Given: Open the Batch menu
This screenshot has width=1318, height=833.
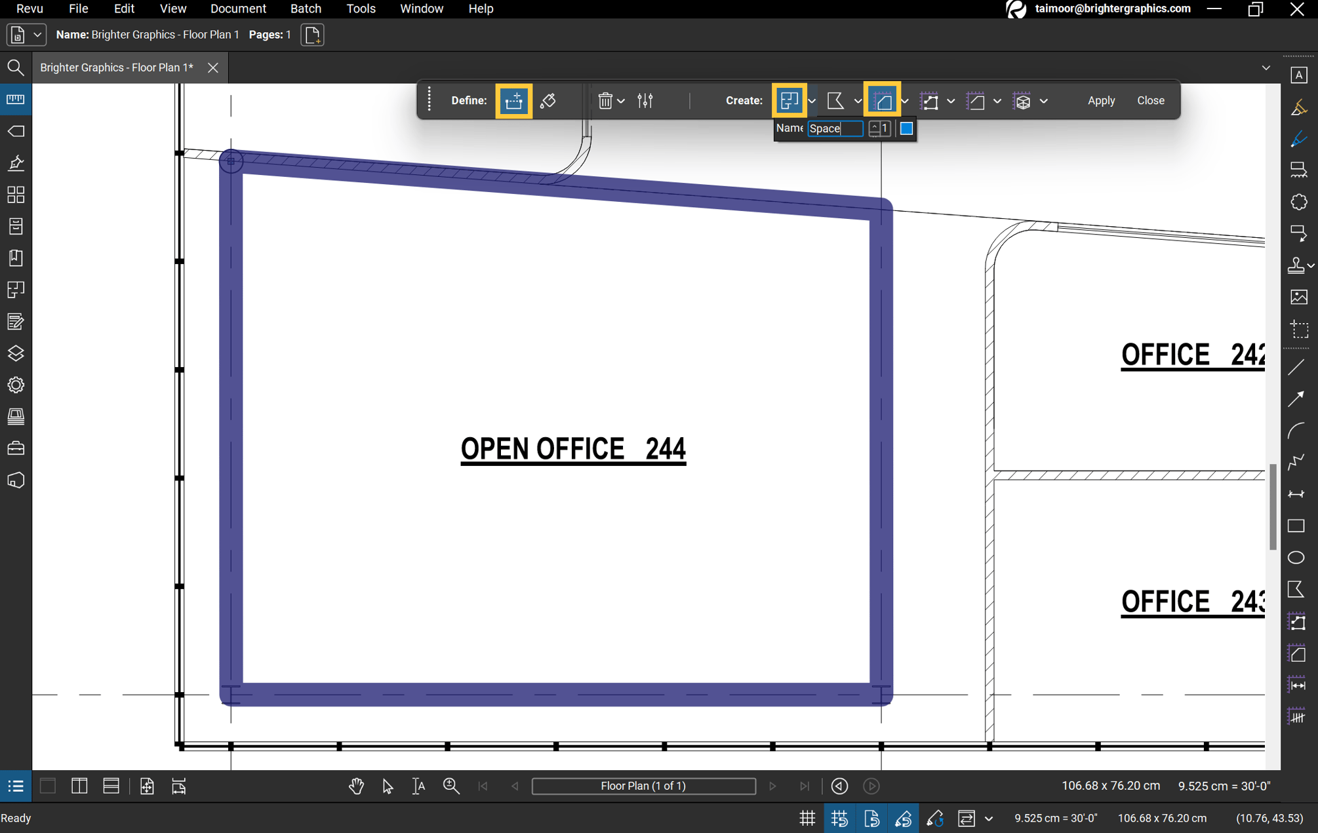Looking at the screenshot, I should (x=306, y=9).
